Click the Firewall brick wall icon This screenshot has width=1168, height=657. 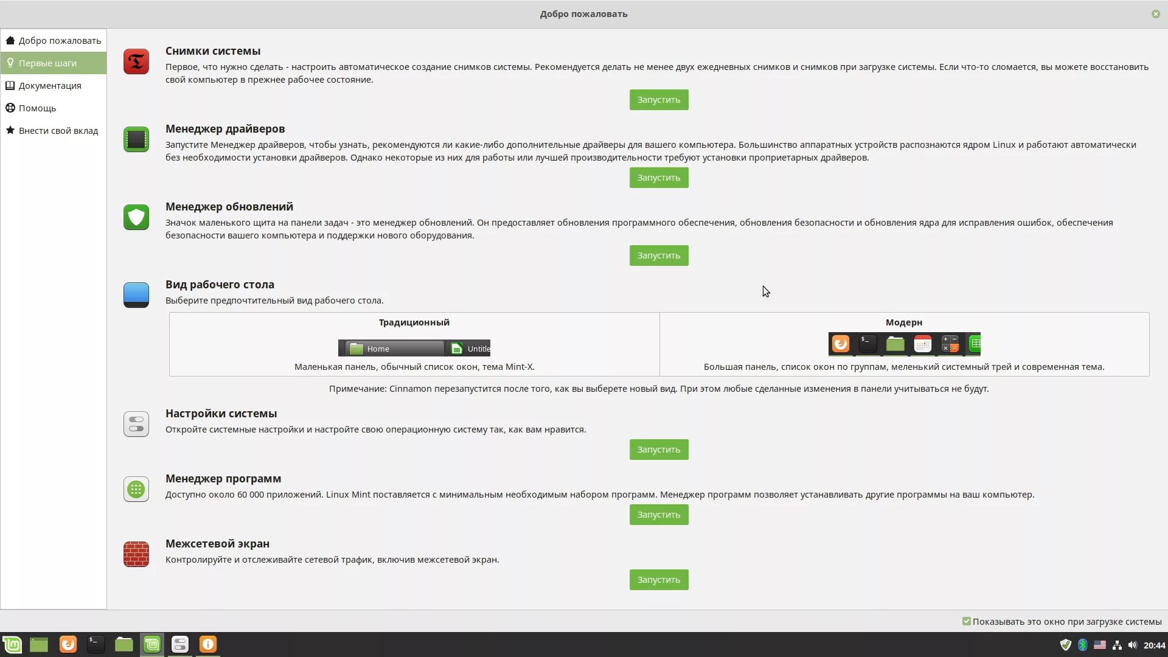(136, 554)
